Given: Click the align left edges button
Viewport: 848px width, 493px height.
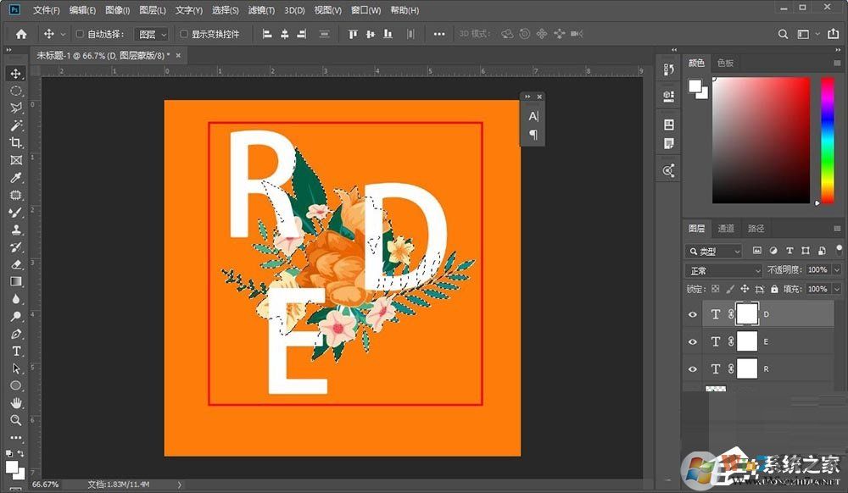Looking at the screenshot, I should tap(267, 34).
